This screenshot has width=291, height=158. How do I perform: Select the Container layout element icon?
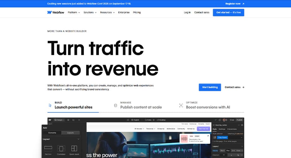[x=61, y=148]
